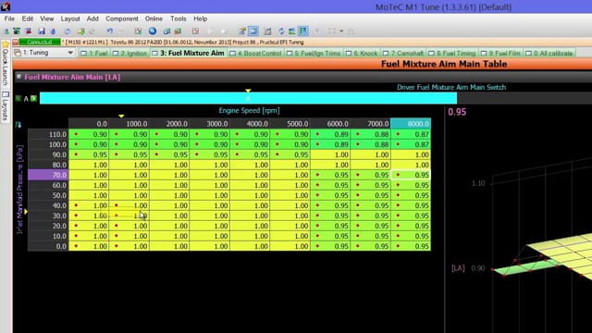The width and height of the screenshot is (592, 333).
Task: Select cell 0.87 at 100.0 kPa, 8000 rpm
Action: [411, 144]
